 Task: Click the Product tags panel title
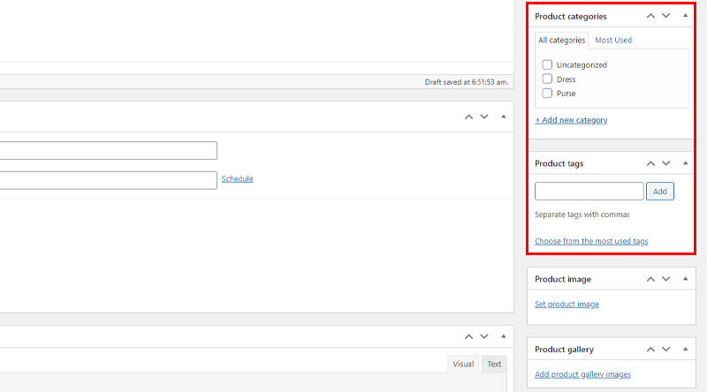tap(559, 163)
